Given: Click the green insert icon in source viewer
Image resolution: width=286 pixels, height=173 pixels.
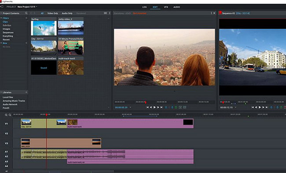Looking at the screenshot, I should [x=176, y=107].
